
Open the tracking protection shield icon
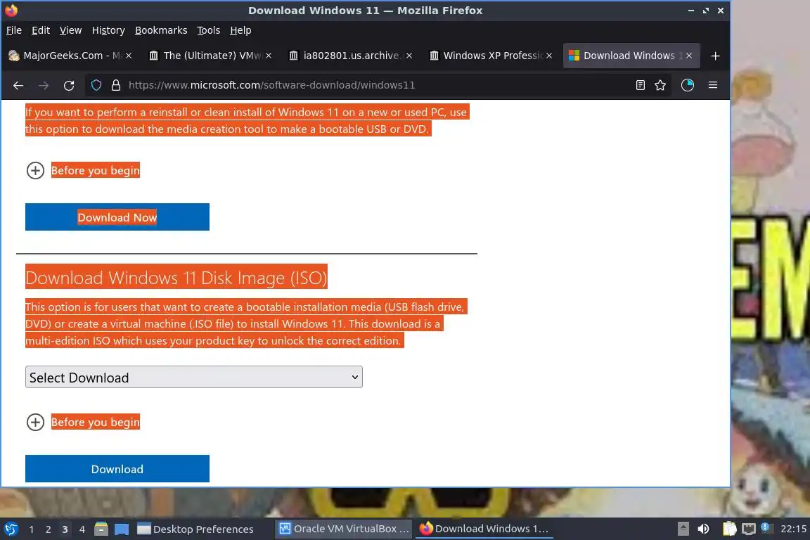[x=96, y=85]
